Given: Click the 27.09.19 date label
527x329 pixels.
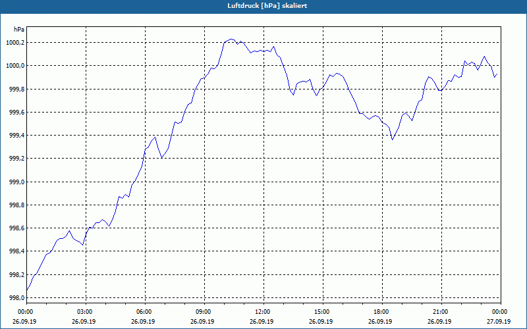Looking at the screenshot, I should [x=498, y=321].
